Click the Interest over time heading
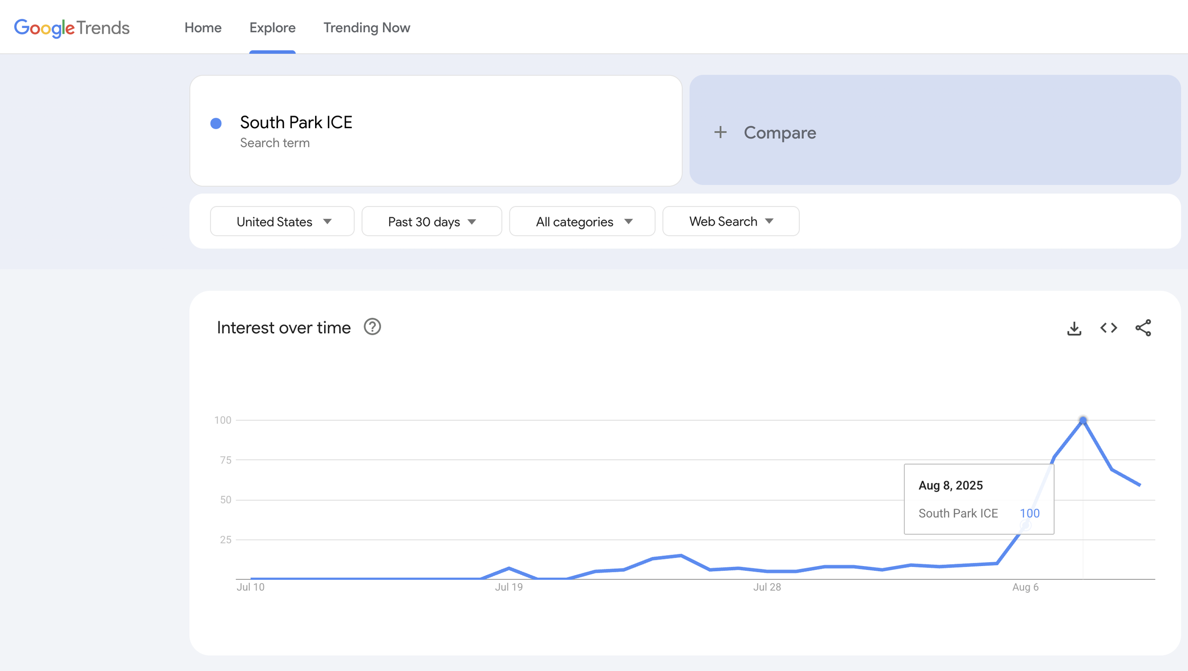The height and width of the screenshot is (671, 1188). [x=284, y=328]
